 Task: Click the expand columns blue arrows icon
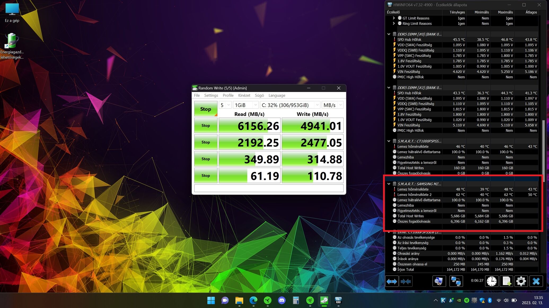click(392, 281)
